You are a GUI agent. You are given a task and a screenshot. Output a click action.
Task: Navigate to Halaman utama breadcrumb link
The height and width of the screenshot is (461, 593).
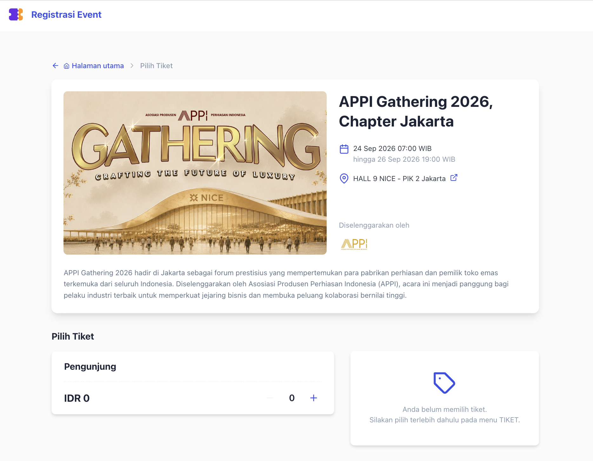click(x=98, y=66)
